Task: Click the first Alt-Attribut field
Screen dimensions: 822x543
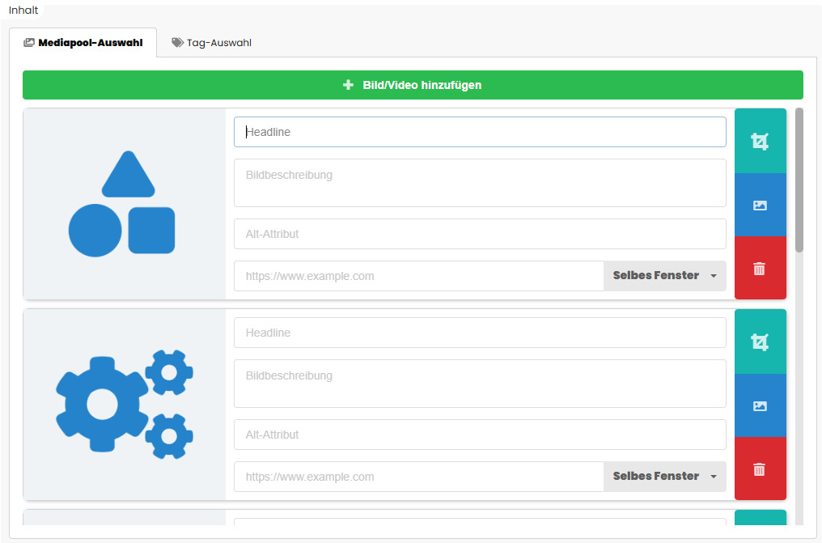Action: 480,234
